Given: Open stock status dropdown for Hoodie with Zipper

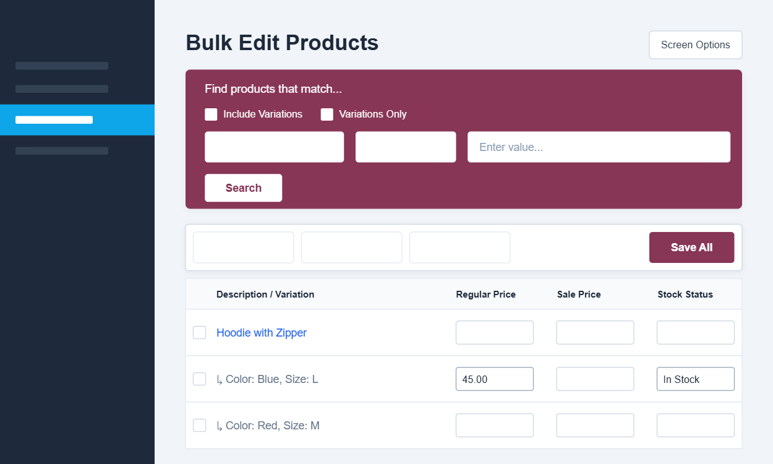Looking at the screenshot, I should pyautogui.click(x=695, y=333).
